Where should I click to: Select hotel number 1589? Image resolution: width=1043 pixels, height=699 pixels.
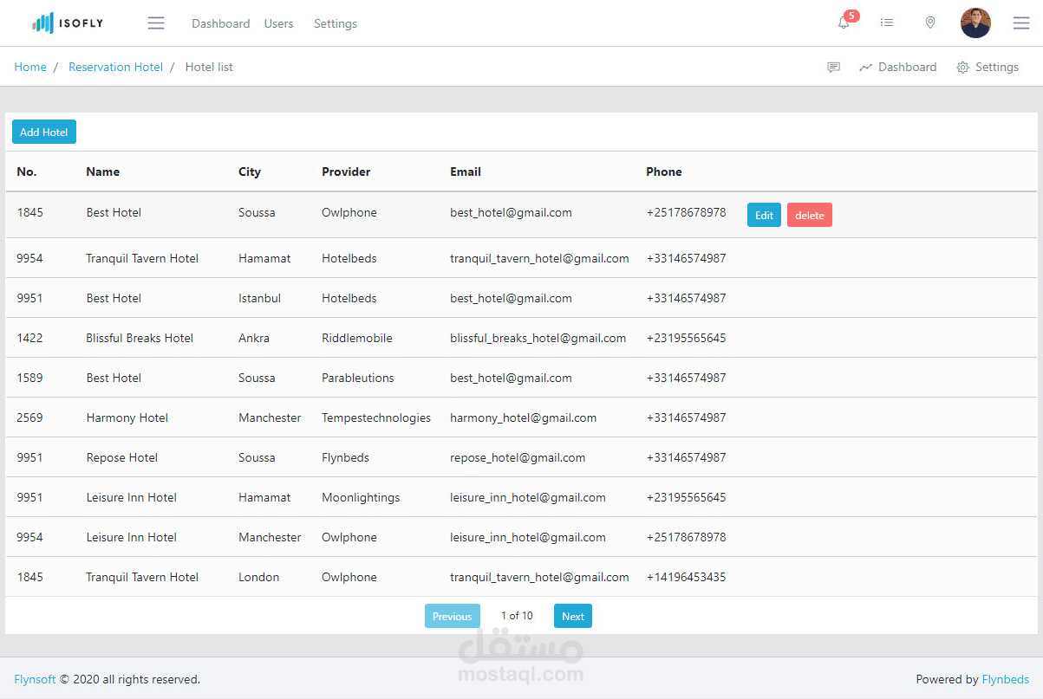[x=29, y=378]
